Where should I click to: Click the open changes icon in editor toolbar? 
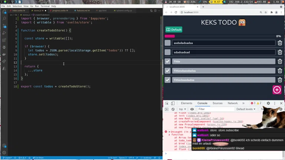(151, 11)
